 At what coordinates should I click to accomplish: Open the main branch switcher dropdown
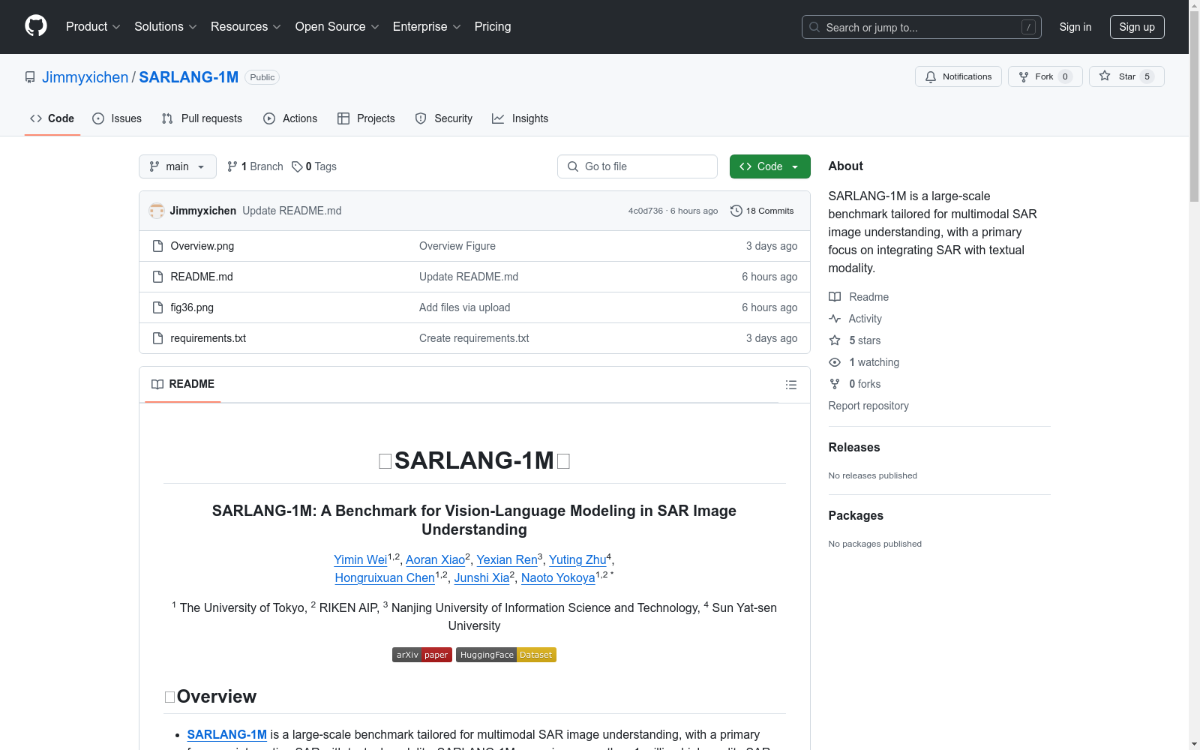click(x=178, y=166)
